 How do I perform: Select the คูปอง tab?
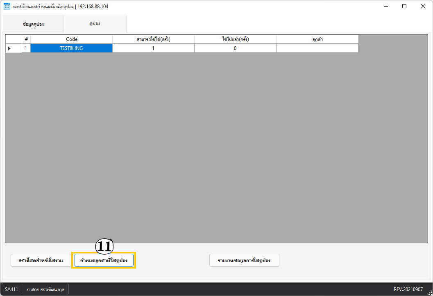(95, 24)
